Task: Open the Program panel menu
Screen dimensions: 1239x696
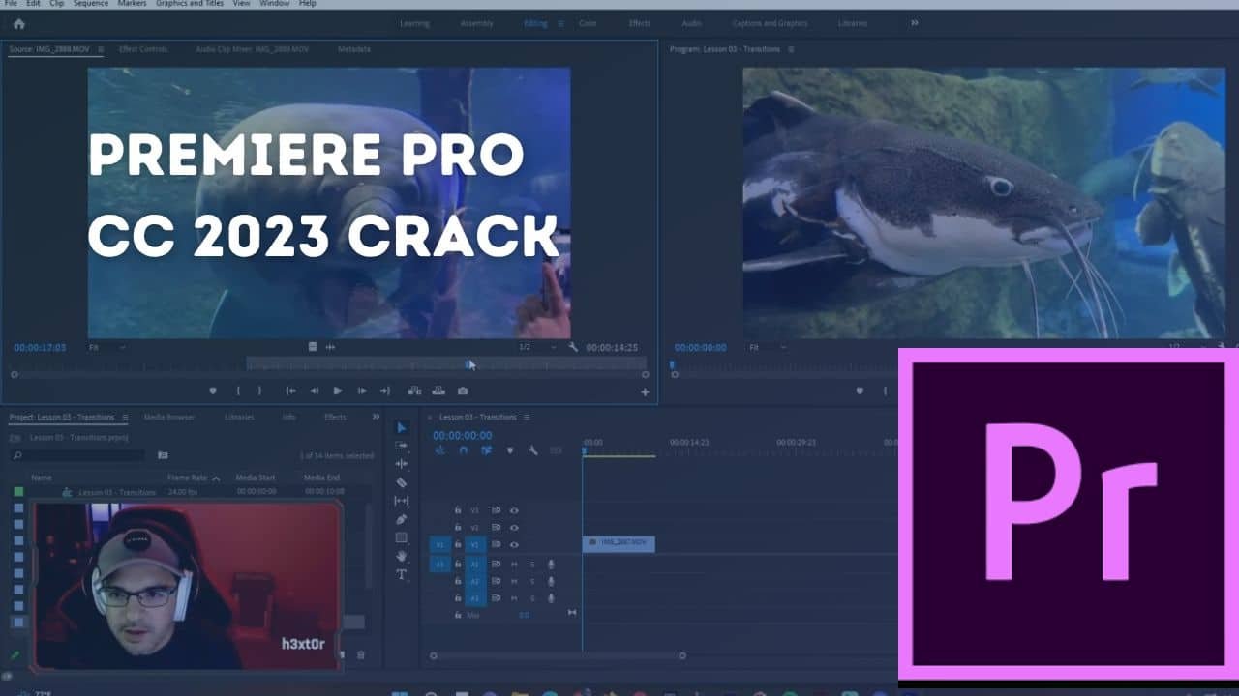Action: tap(791, 48)
